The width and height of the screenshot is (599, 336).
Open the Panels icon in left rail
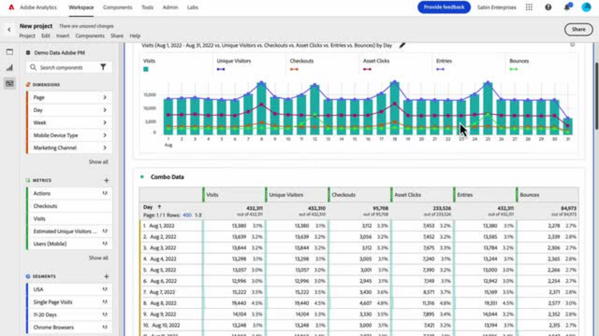point(10,52)
